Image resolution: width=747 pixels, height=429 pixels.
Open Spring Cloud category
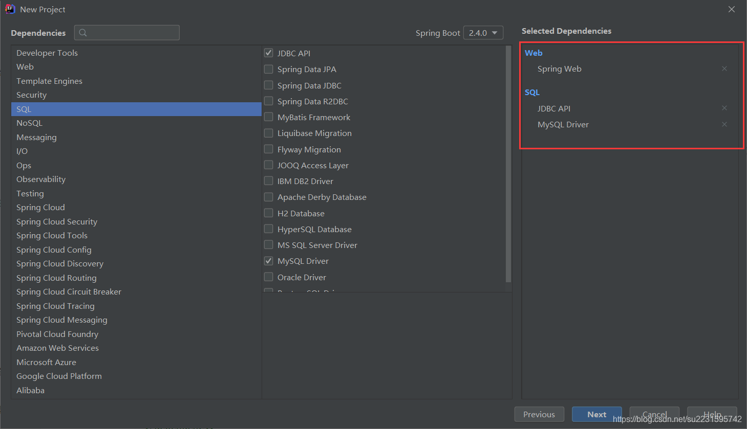(136, 207)
